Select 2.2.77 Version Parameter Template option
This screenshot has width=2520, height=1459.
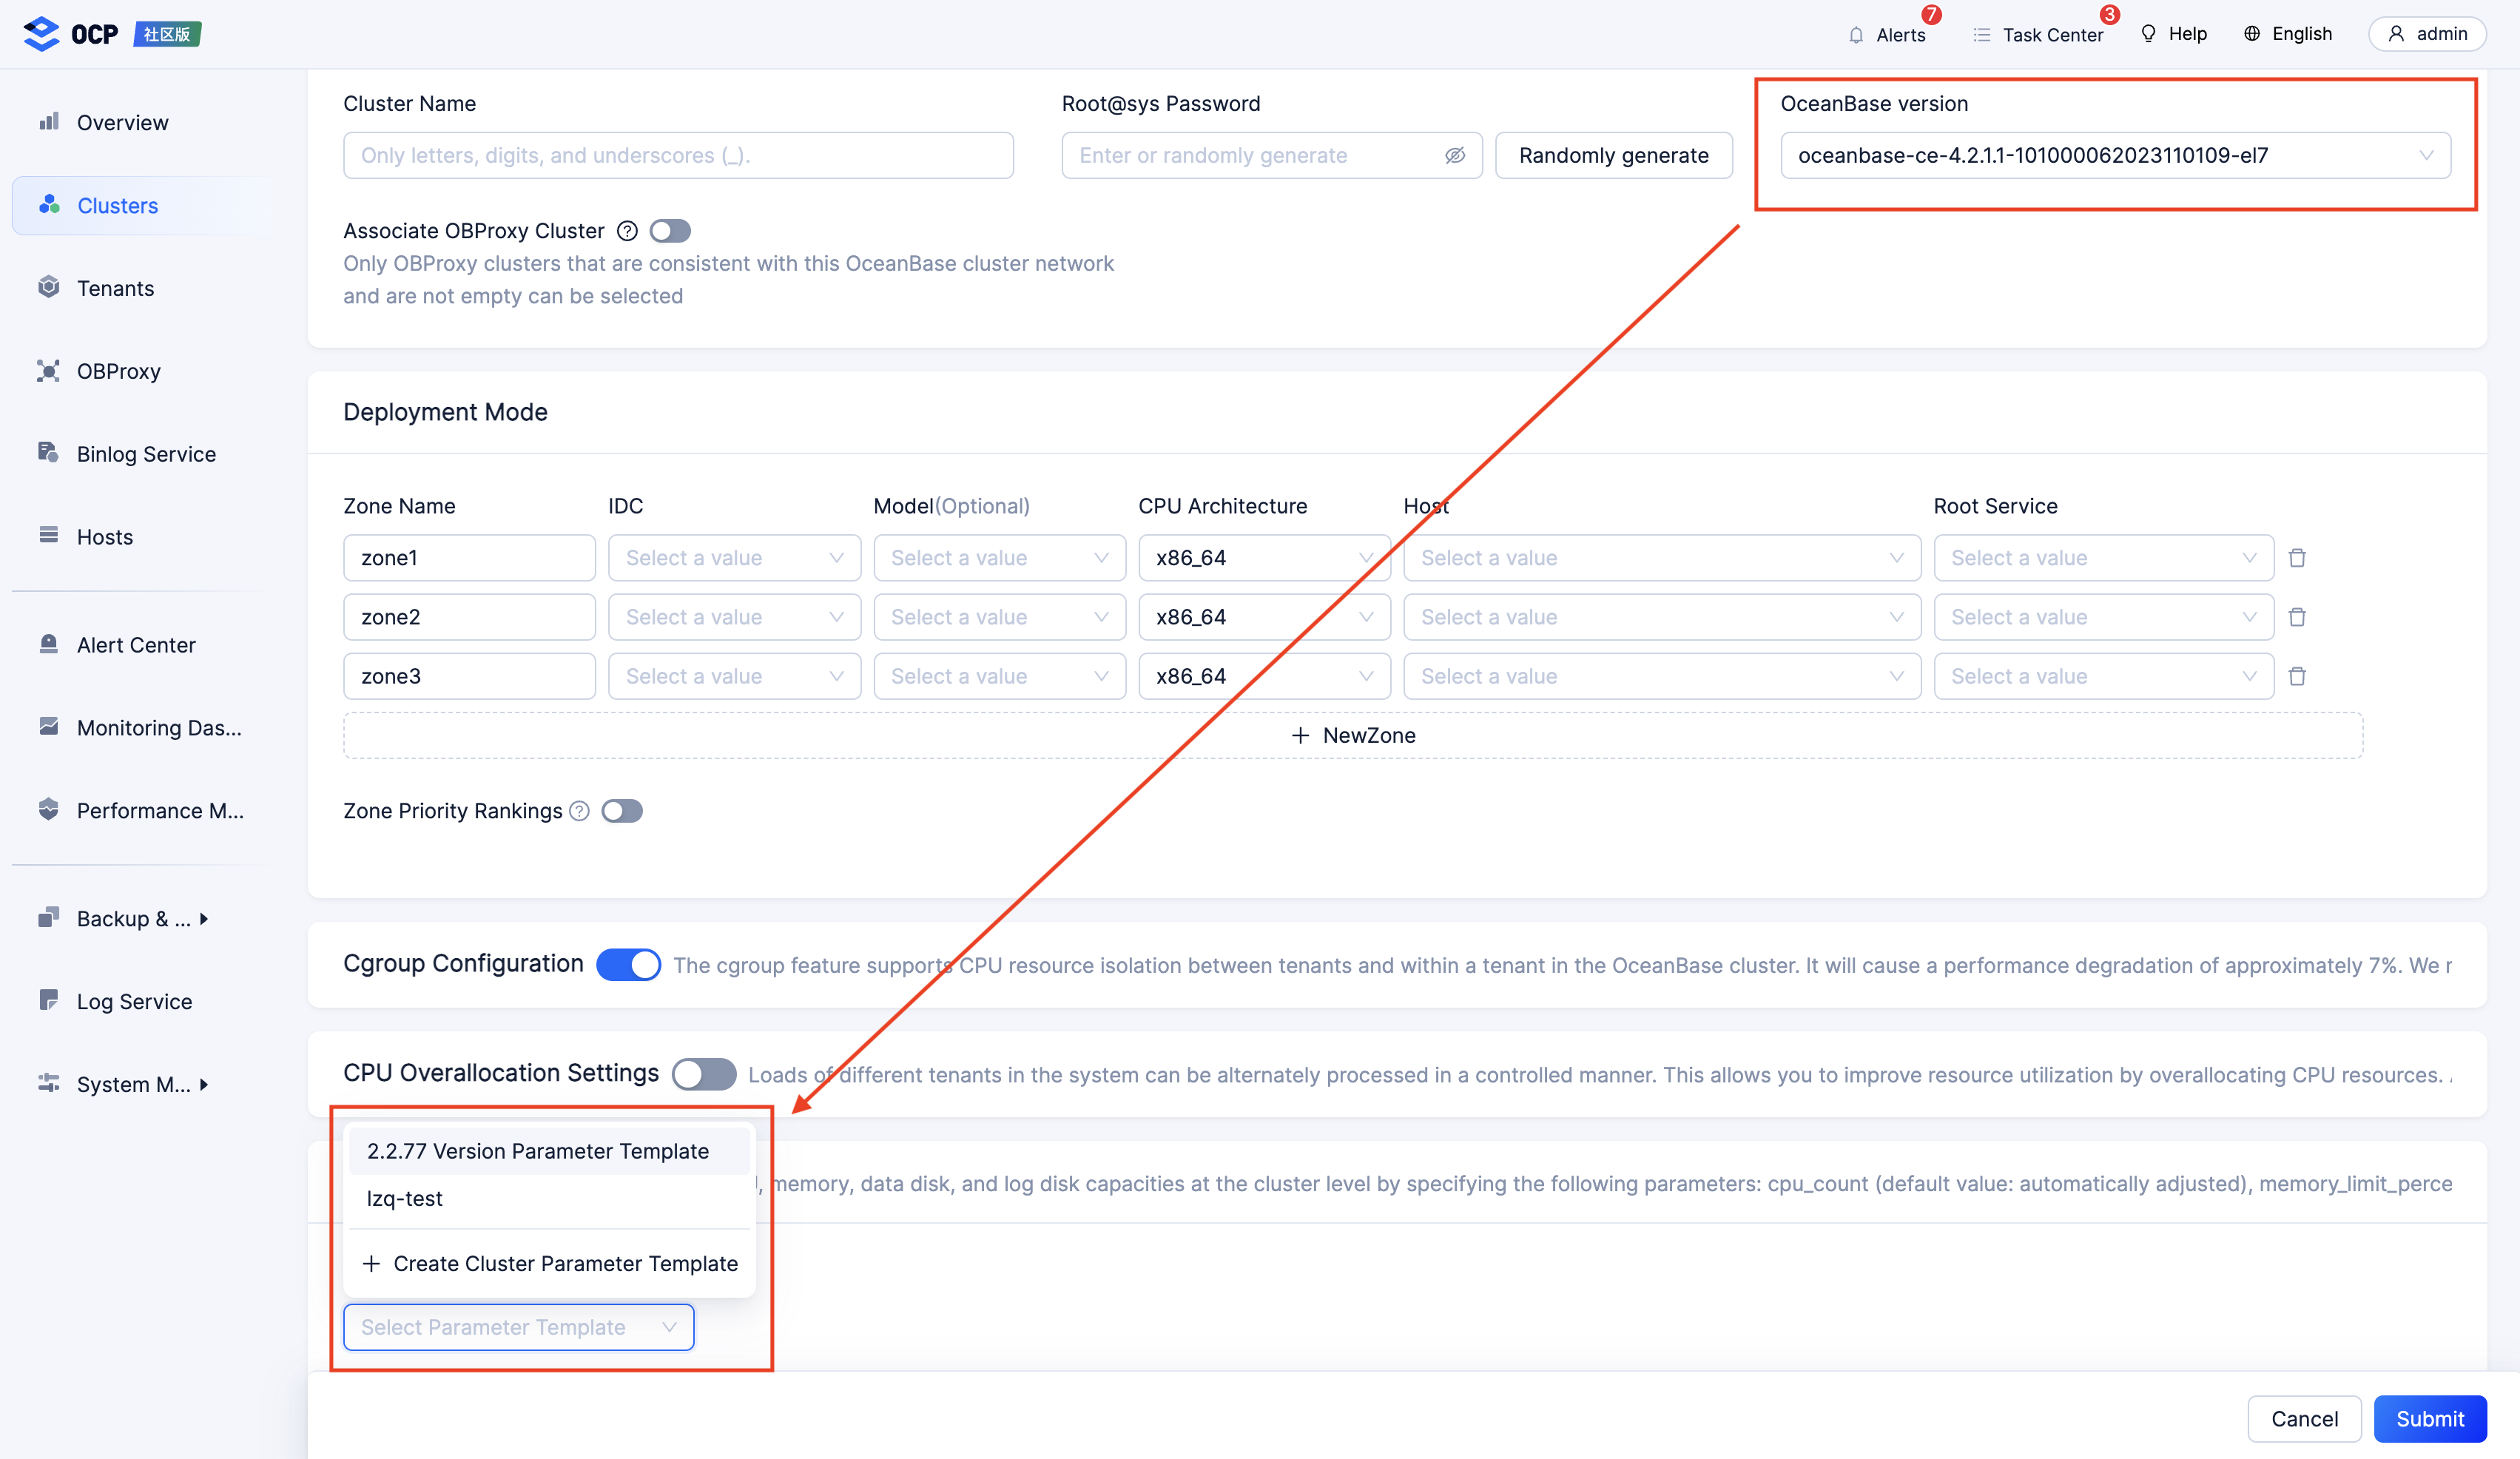tap(549, 1151)
